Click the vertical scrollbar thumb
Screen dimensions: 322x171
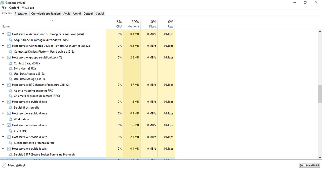tap(320, 94)
